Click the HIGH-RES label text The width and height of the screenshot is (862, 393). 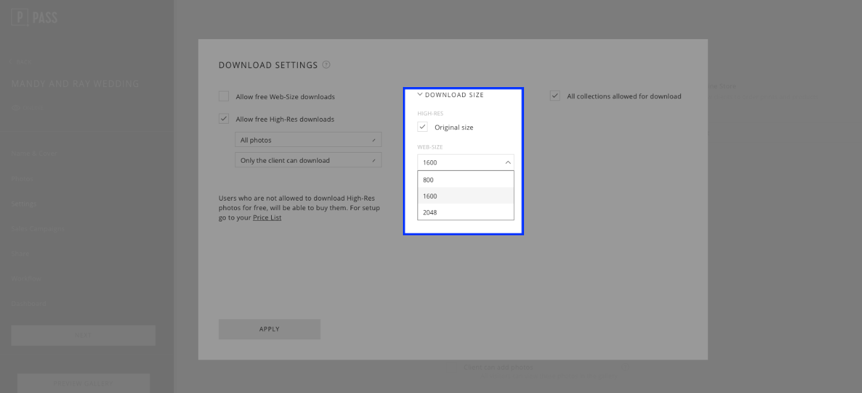pyautogui.click(x=431, y=114)
